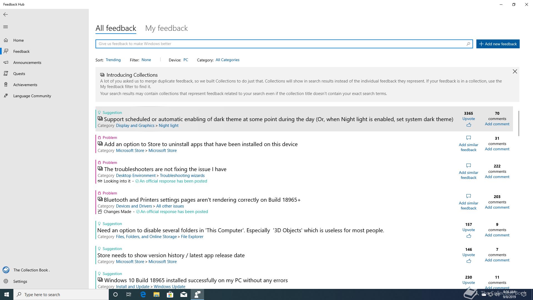Open the Display and Graphics category link
Viewport: 533px width, 300px height.
pyautogui.click(x=135, y=126)
